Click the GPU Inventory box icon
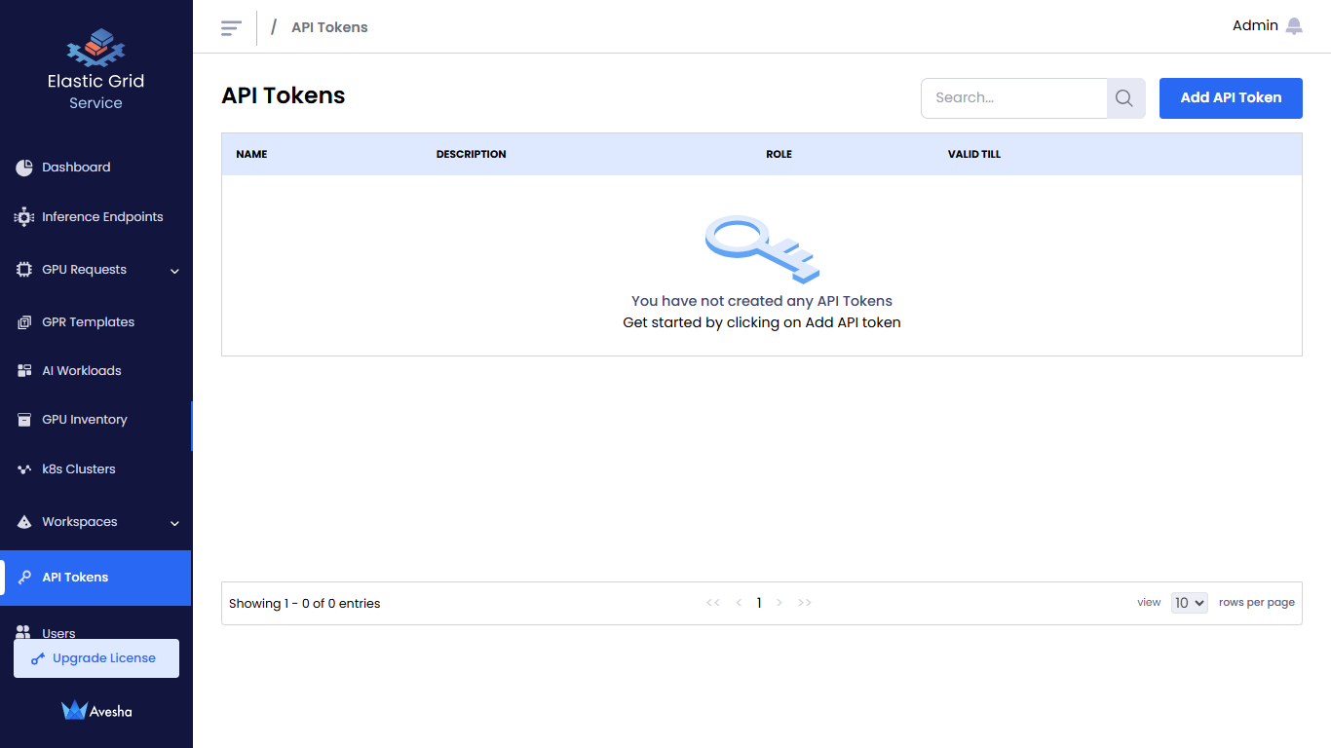Viewport: 1331px width, 748px height. (x=24, y=420)
